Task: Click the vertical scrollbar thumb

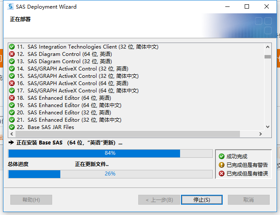Action: point(268,57)
